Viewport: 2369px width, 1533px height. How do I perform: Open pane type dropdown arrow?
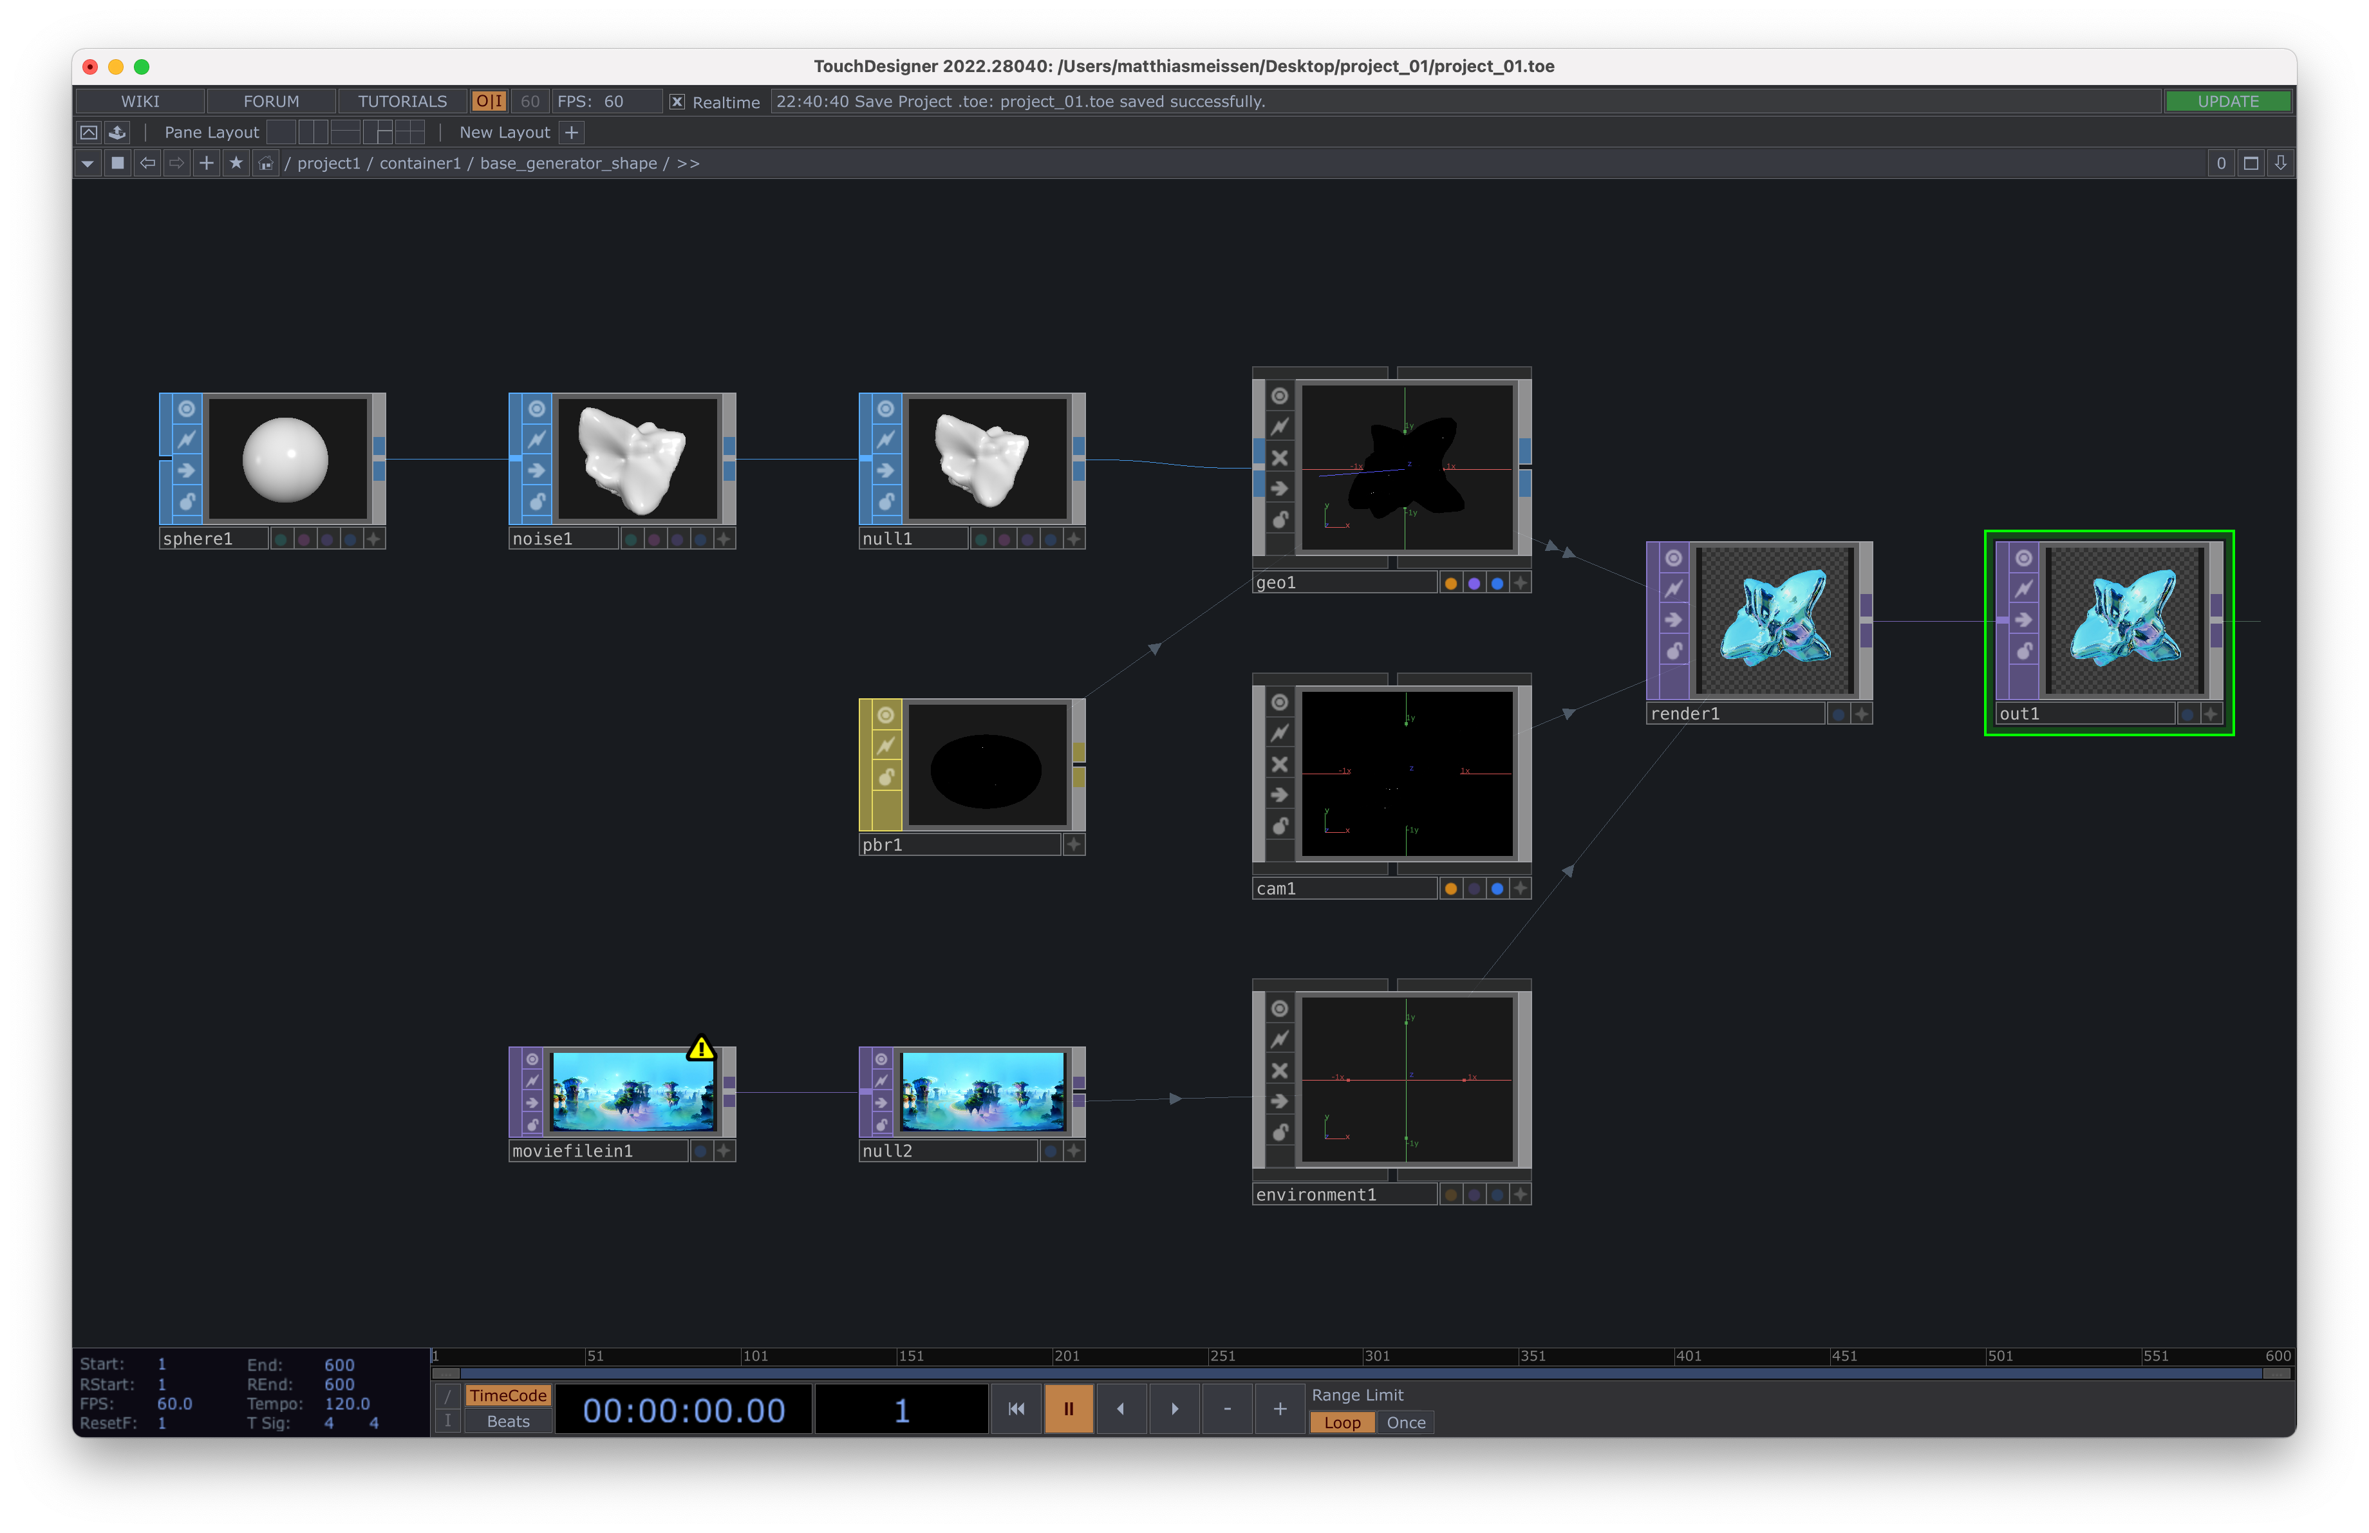[88, 163]
